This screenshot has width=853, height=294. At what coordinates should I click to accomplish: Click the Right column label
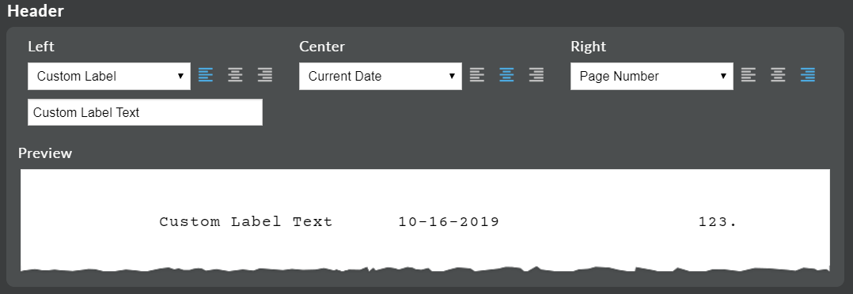[x=588, y=47]
